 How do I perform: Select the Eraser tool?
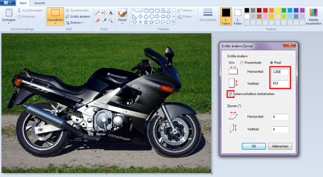pos(97,21)
